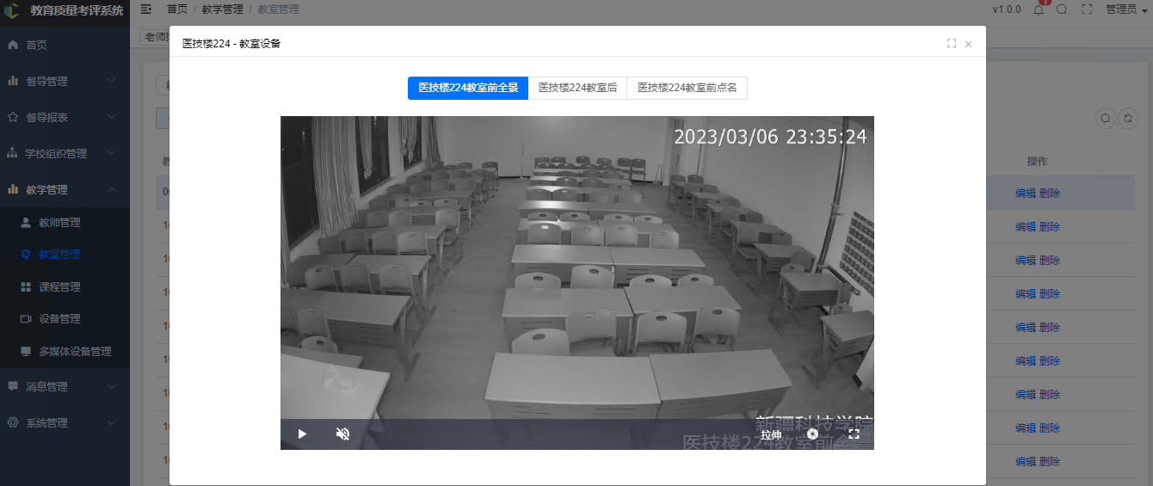The height and width of the screenshot is (486, 1153).
Task: Click the round refresh button in table toolbar
Action: click(x=1127, y=119)
